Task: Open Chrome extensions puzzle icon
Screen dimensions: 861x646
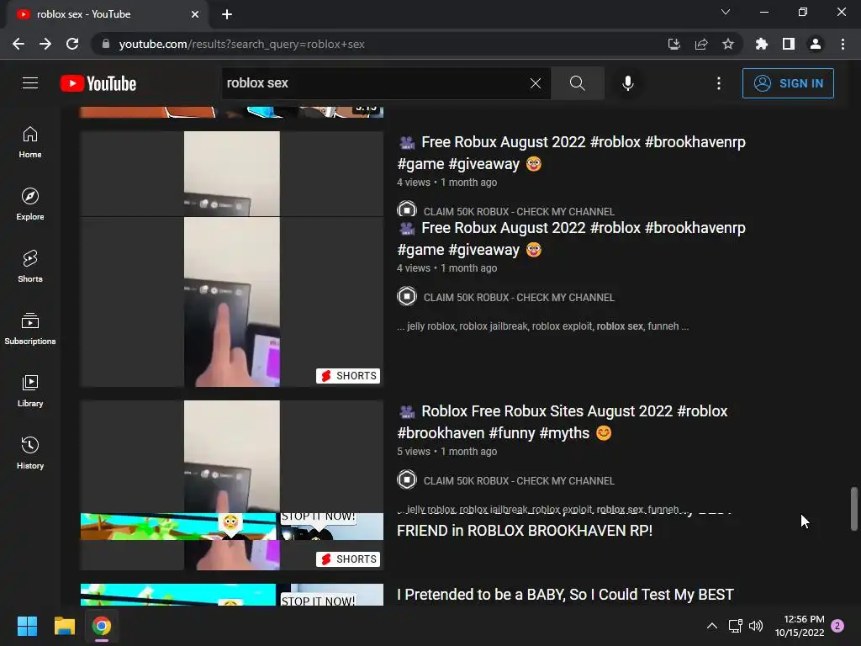Action: 762,44
